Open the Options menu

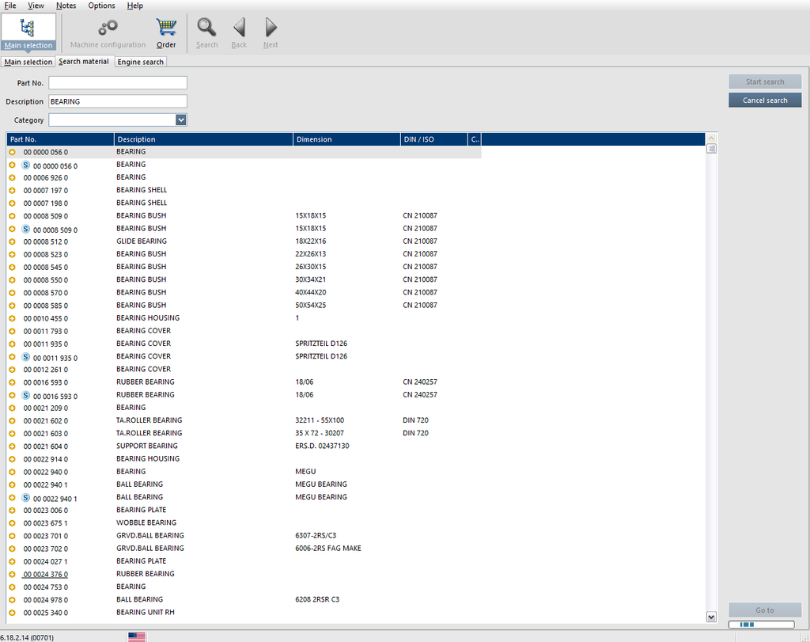(101, 6)
